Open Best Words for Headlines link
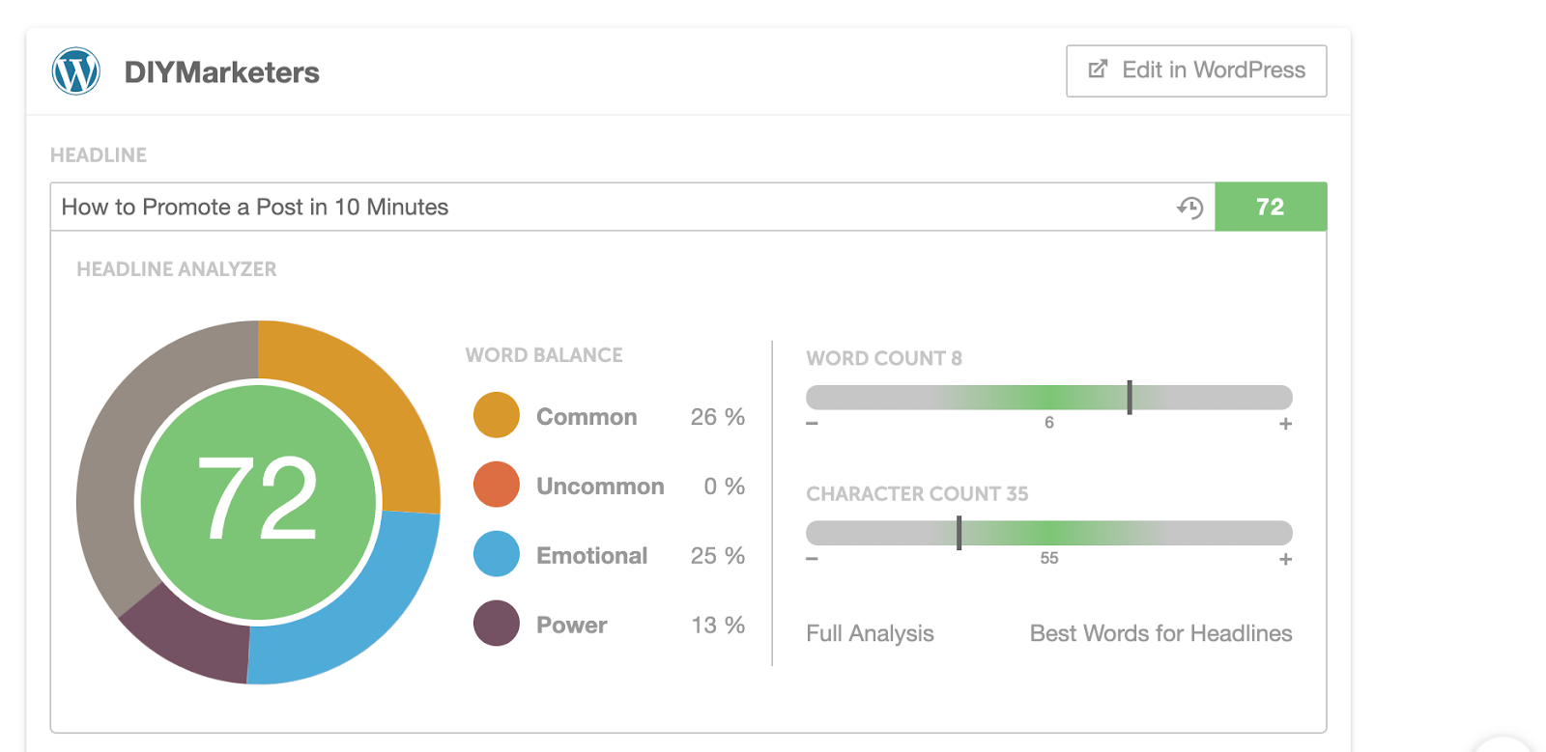 [x=1160, y=633]
